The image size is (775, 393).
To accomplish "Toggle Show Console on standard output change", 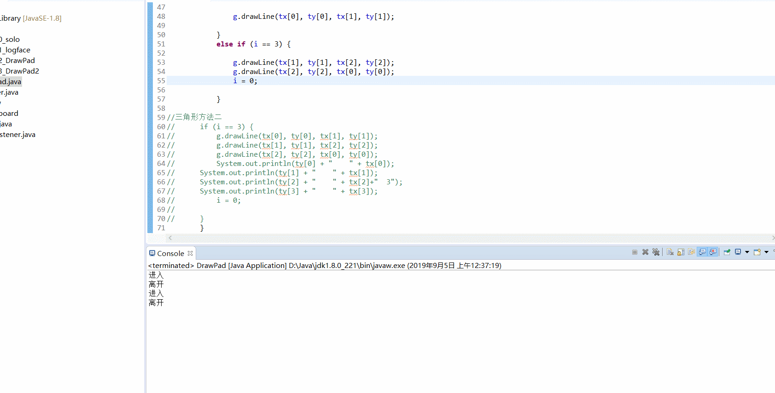I will [702, 252].
